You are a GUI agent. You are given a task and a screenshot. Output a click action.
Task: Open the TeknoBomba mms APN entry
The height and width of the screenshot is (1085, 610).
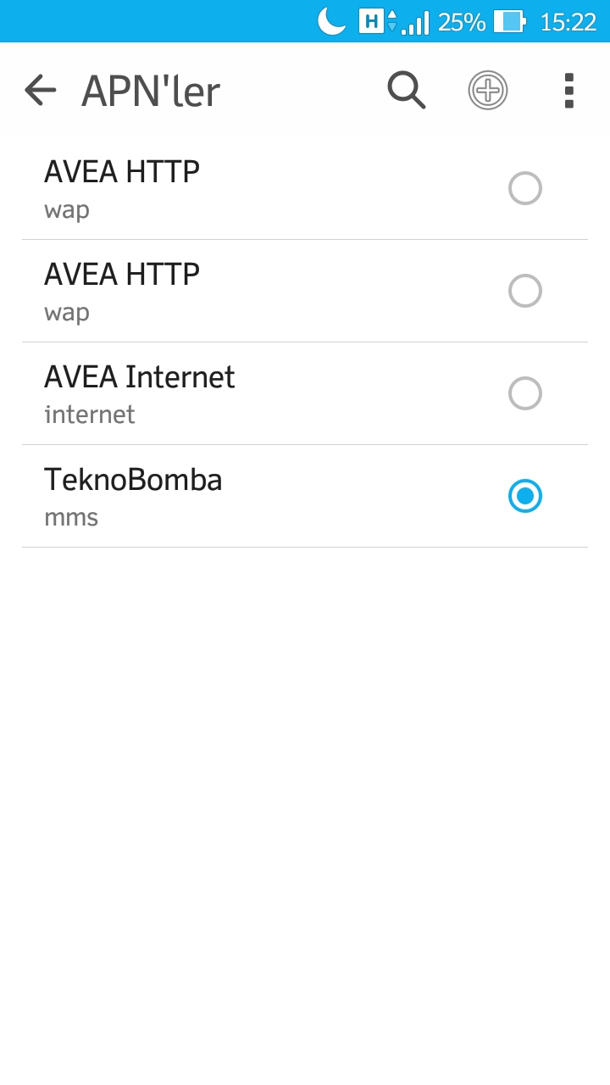click(305, 496)
